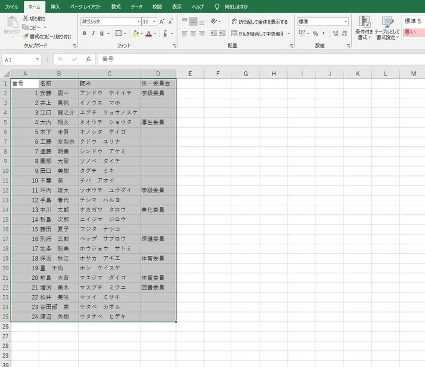Image resolution: width=425 pixels, height=367 pixels.
Task: Click the formula bar showing 番号
Action: click(x=261, y=59)
